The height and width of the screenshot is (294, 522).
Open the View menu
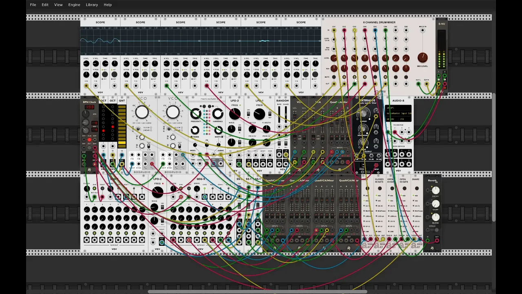58,4
